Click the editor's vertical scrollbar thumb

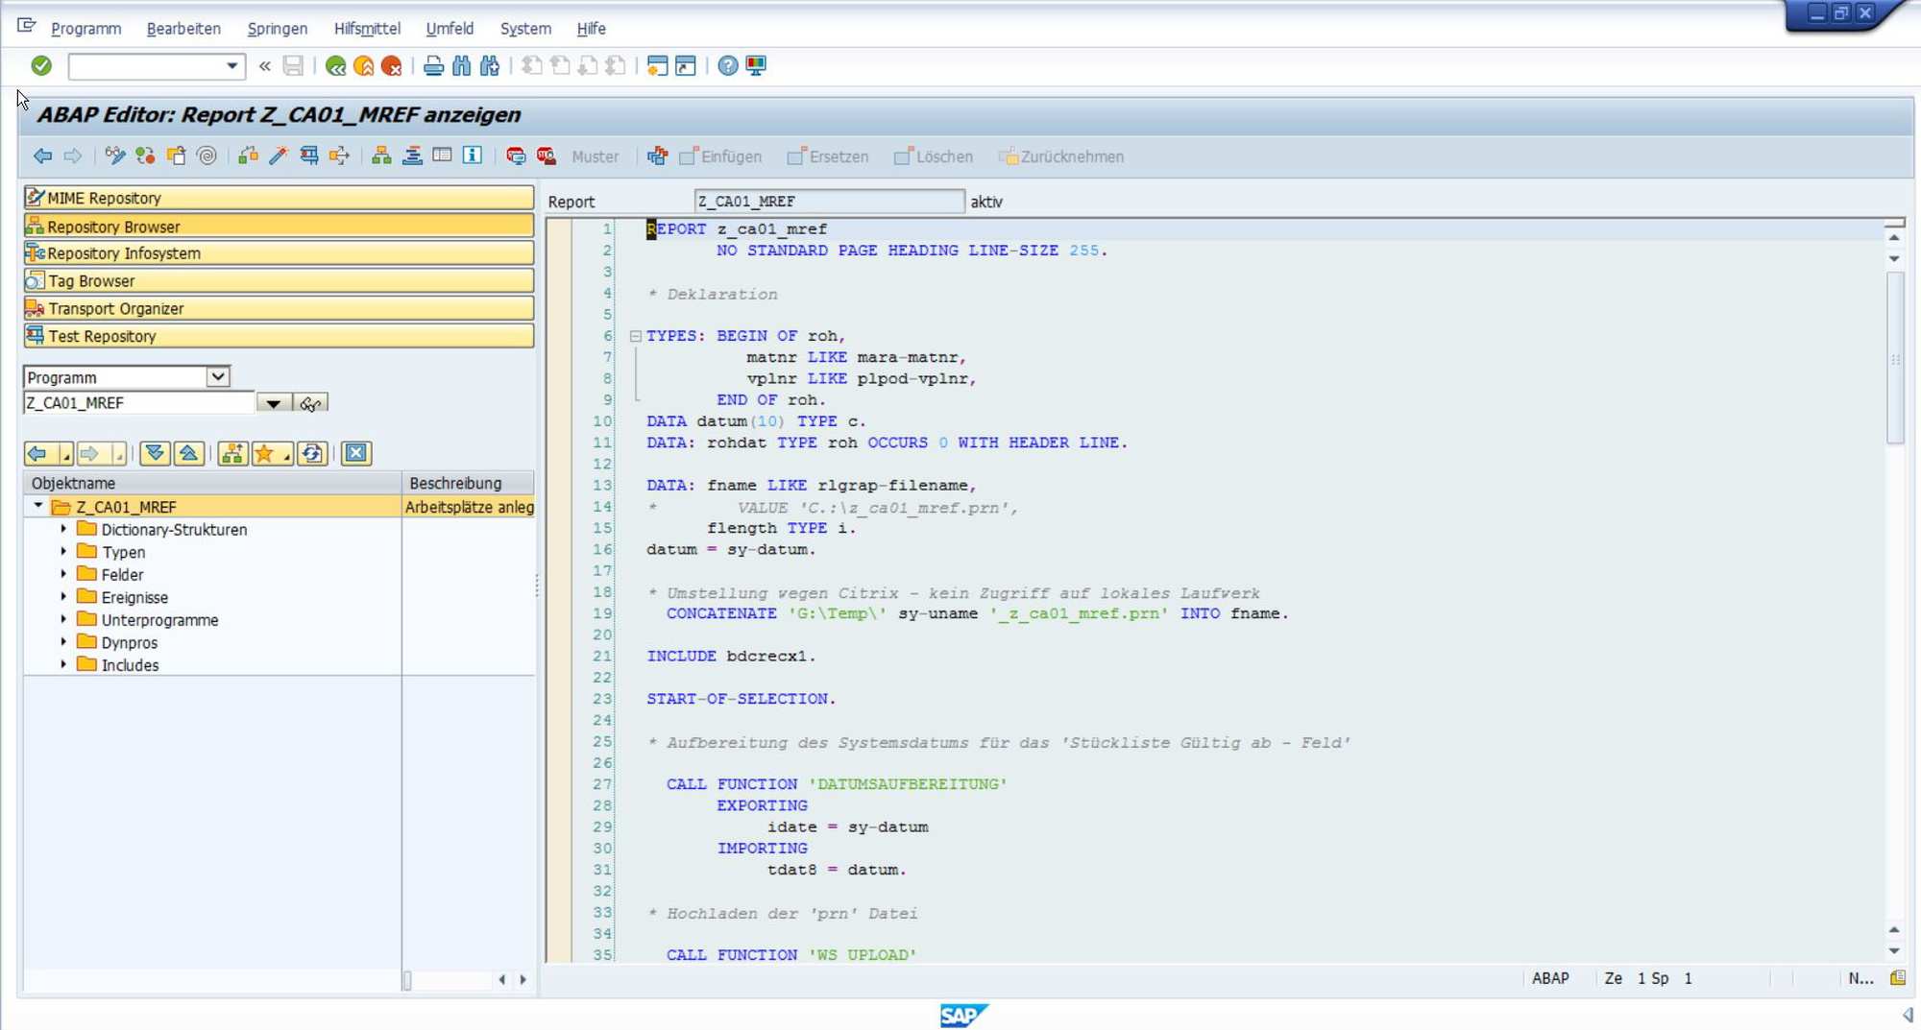[x=1895, y=359]
